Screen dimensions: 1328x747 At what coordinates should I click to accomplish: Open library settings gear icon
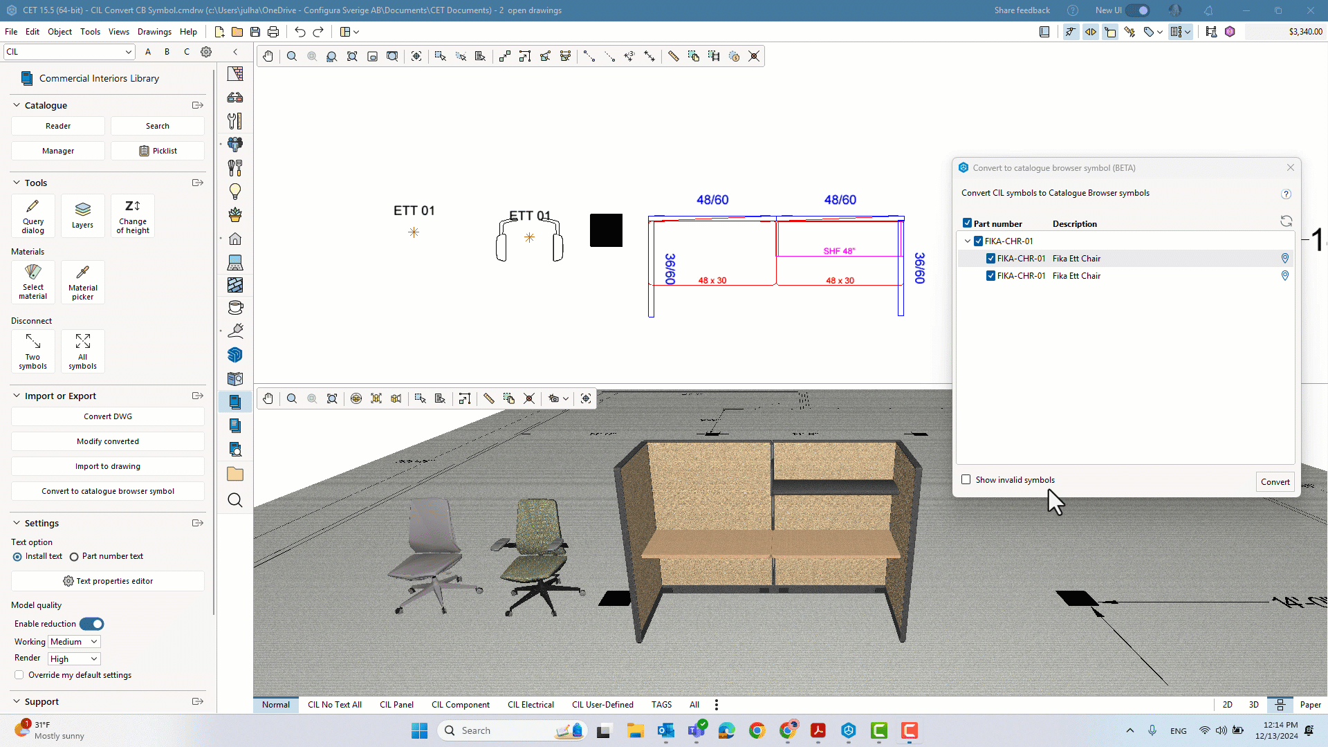coord(206,52)
